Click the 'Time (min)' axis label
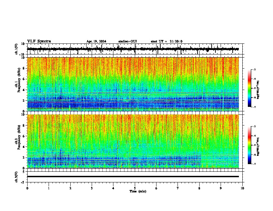 138,191
